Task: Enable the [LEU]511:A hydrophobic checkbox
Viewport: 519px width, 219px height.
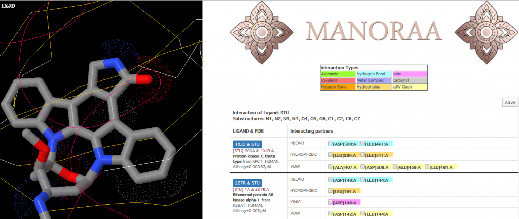Action: [x=363, y=155]
